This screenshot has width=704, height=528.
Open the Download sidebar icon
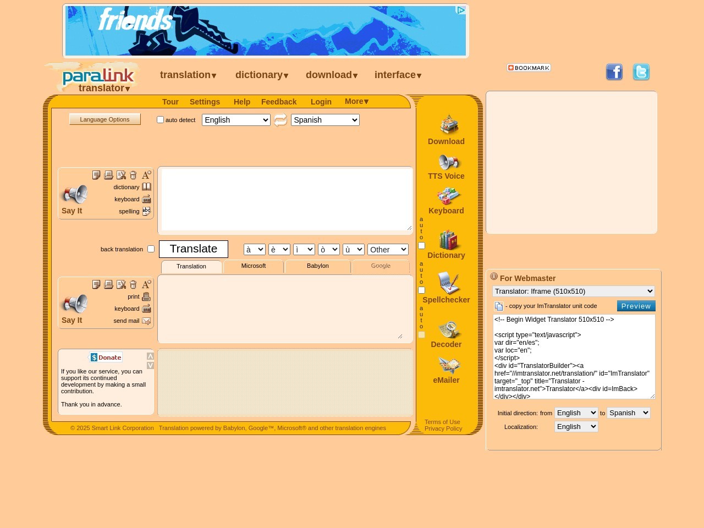click(449, 125)
